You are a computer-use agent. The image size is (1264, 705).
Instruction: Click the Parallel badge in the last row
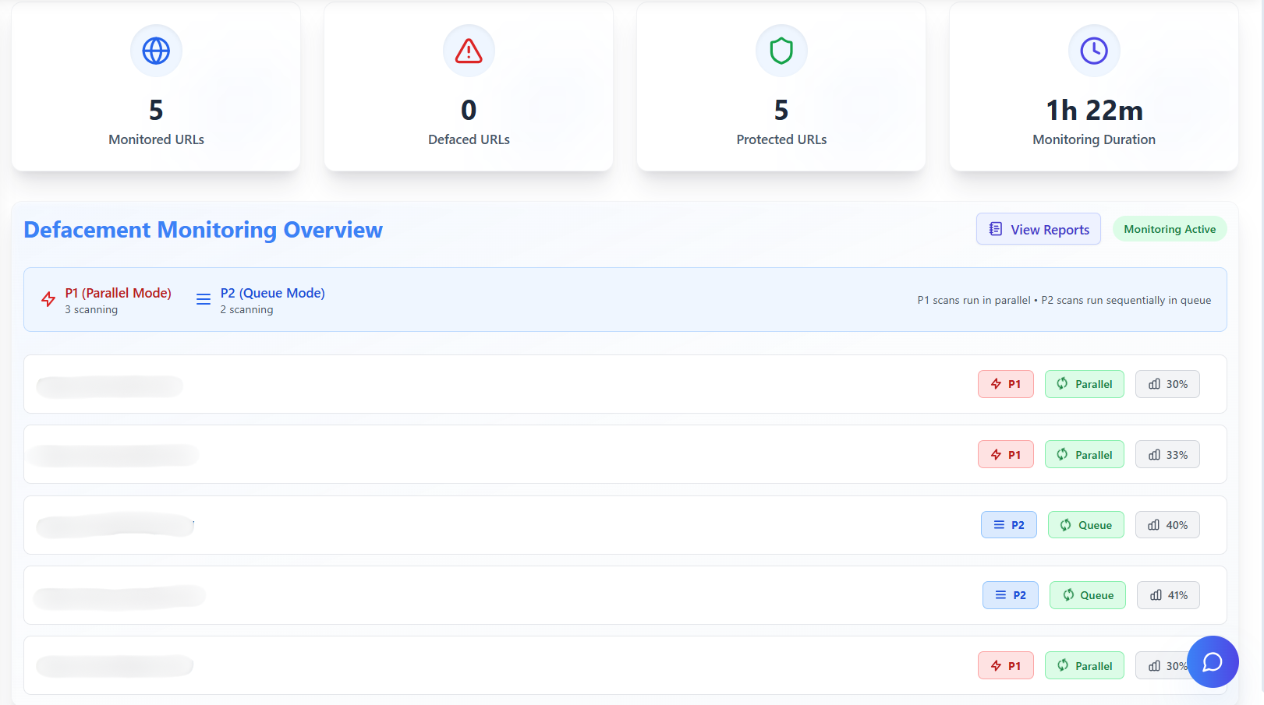1084,666
